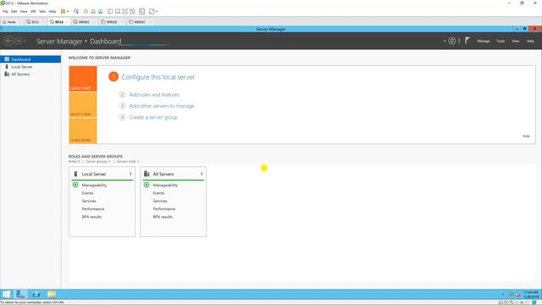This screenshot has height=305, width=542.
Task: Click the revert to snapshot icon
Action: point(93,11)
